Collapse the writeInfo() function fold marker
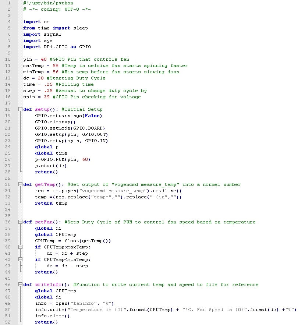 pyautogui.click(x=20, y=285)
